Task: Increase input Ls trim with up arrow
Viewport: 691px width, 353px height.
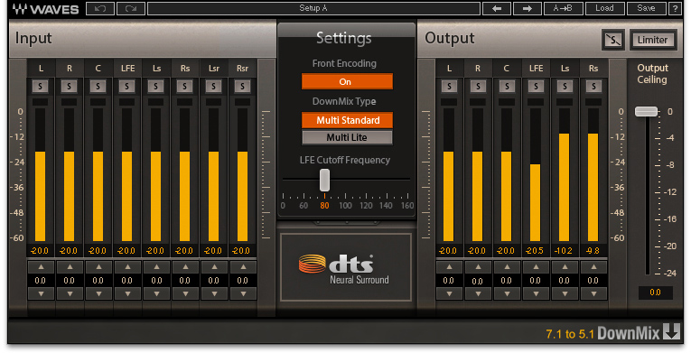Action: point(156,267)
